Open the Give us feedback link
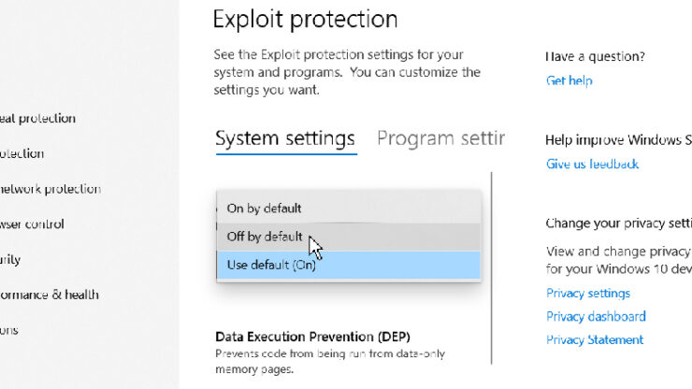The image size is (692, 389). 592,165
